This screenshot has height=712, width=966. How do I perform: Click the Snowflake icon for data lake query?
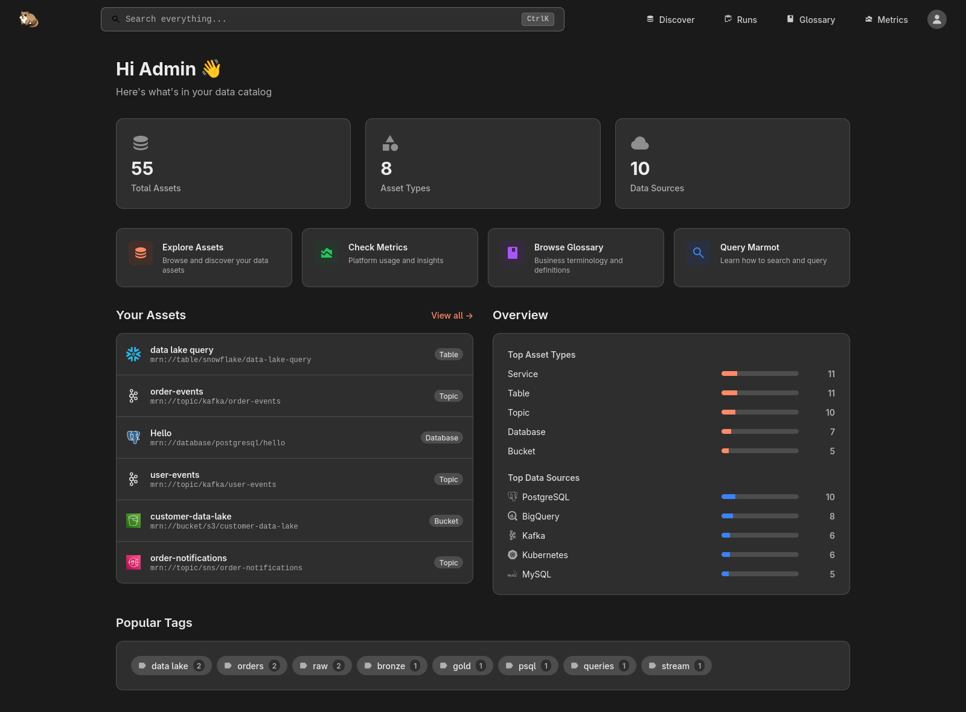133,354
